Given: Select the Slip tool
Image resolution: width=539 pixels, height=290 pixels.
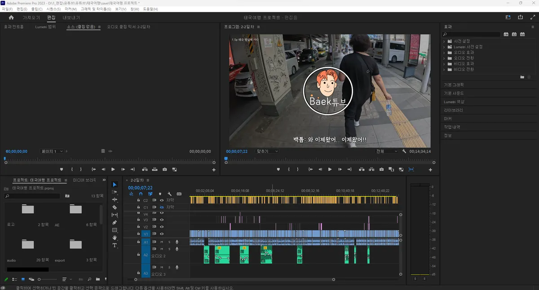Looking at the screenshot, I should 115,215.
